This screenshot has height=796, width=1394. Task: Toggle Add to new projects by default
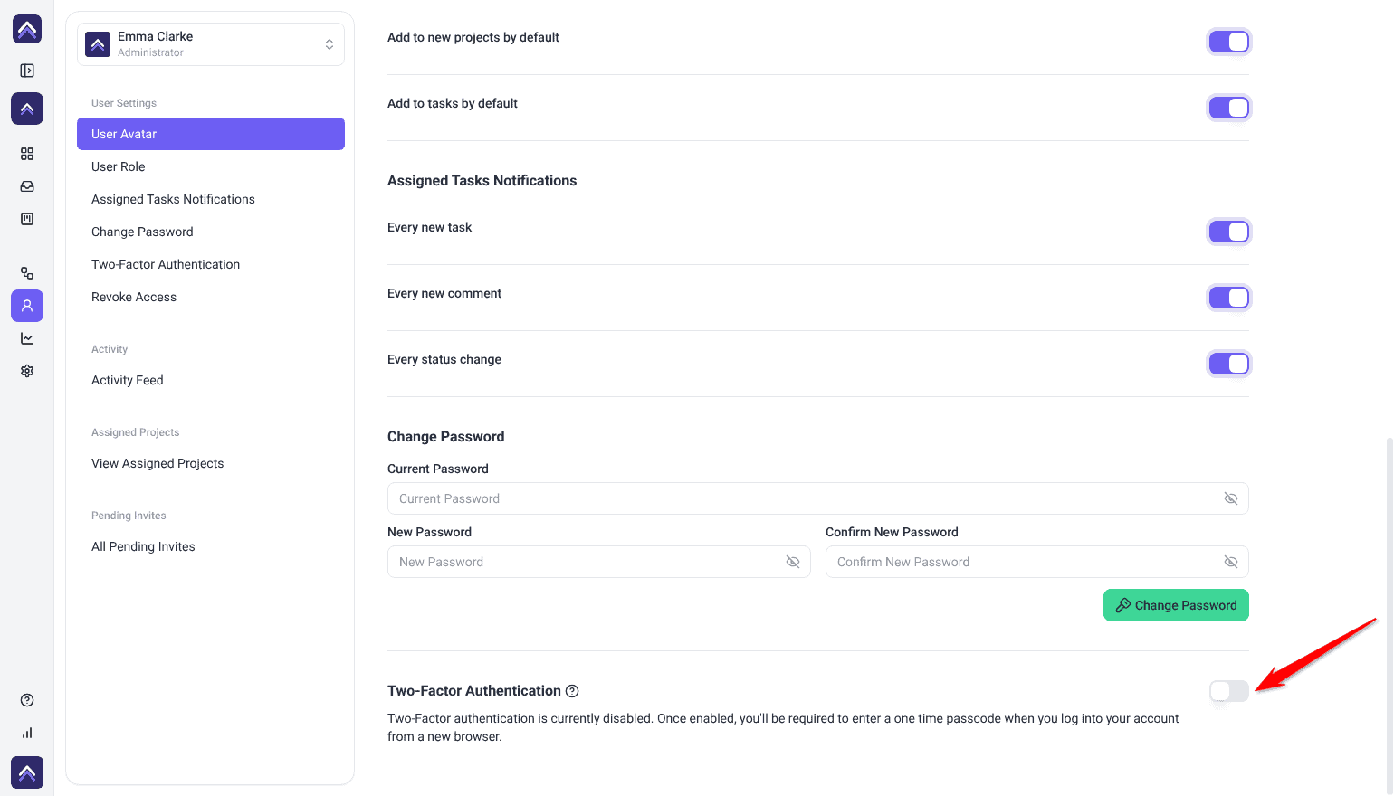coord(1229,42)
